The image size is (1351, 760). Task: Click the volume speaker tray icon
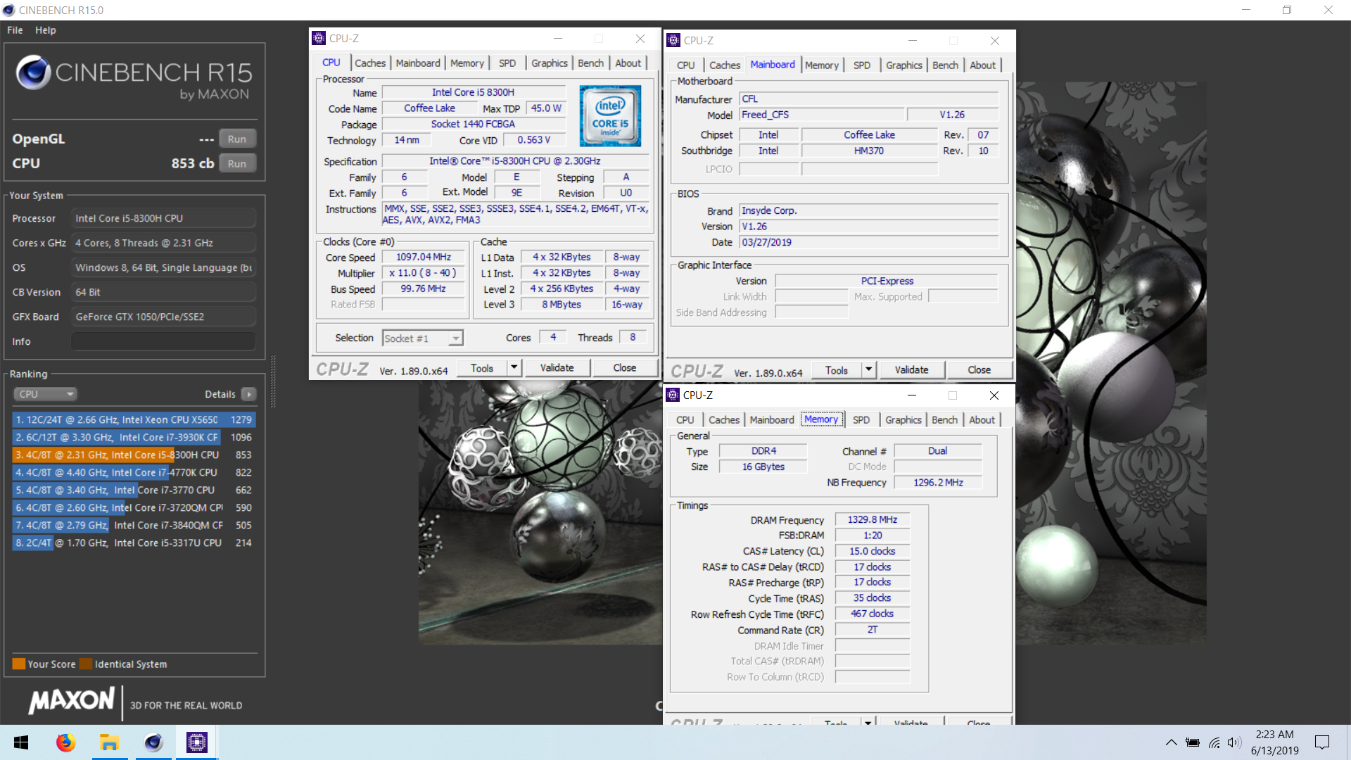click(1234, 742)
